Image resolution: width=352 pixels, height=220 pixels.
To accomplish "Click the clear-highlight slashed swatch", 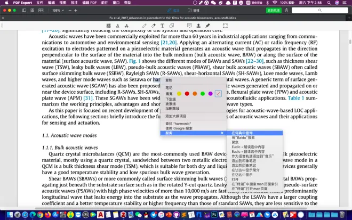I will point(218,94).
